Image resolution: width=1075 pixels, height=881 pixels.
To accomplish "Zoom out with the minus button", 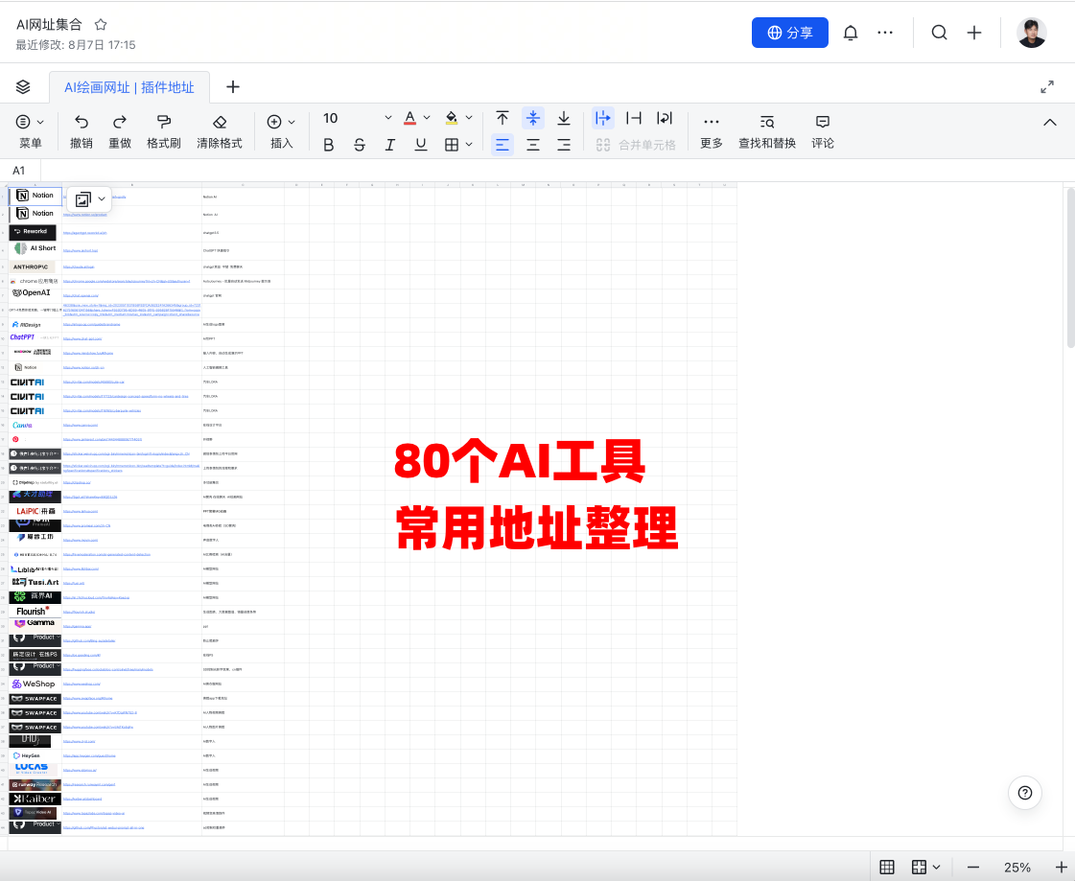I will pos(972,867).
